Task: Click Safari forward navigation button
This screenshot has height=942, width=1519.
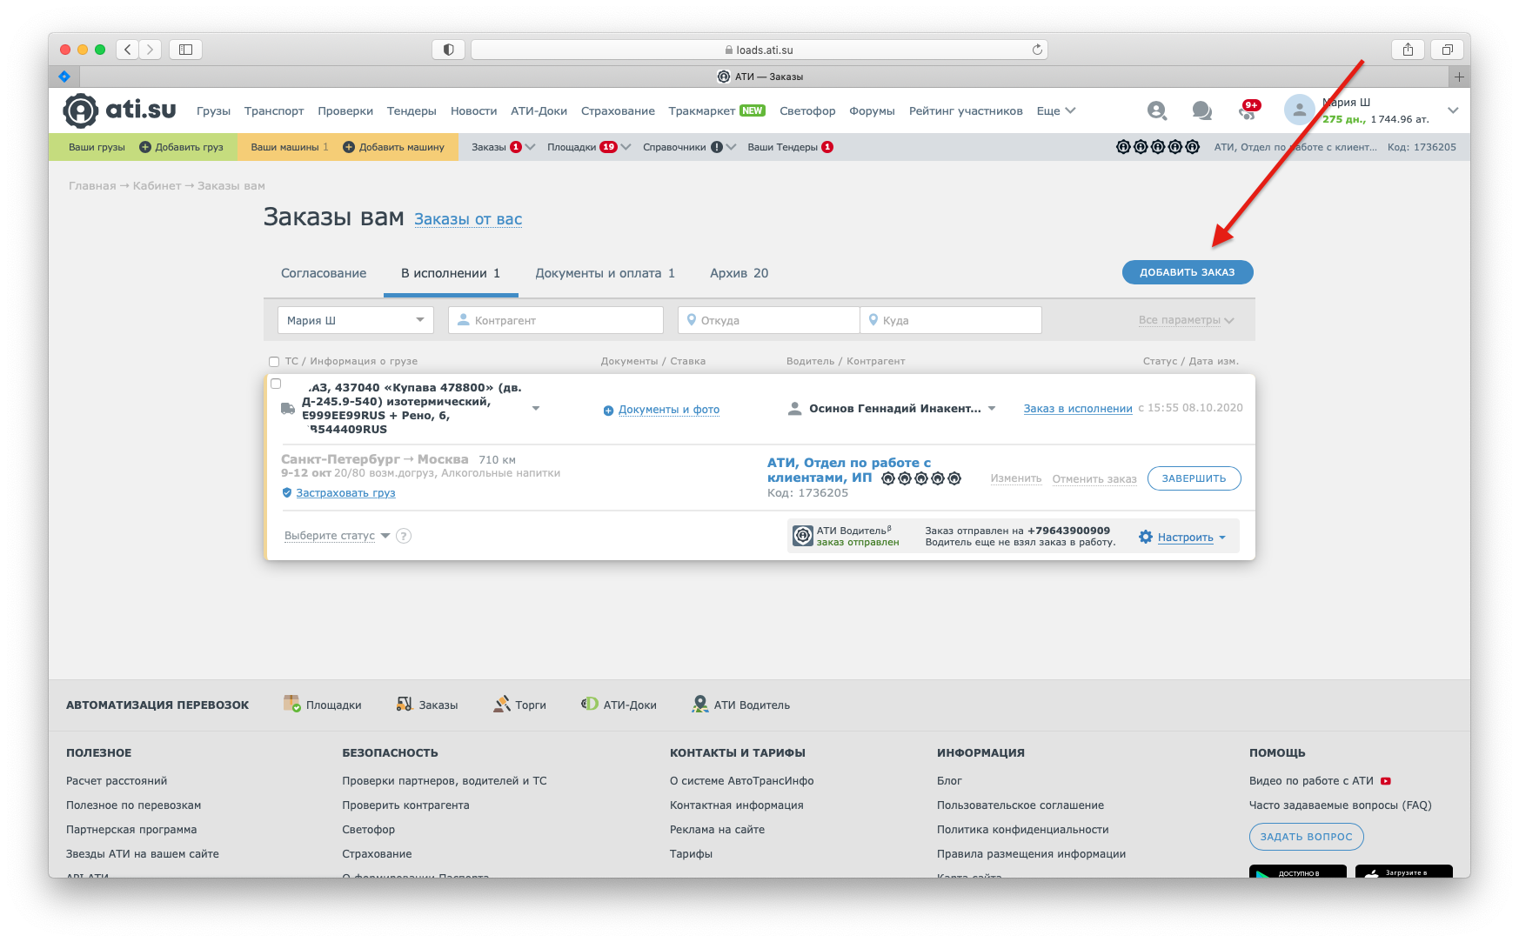Action: pyautogui.click(x=151, y=50)
